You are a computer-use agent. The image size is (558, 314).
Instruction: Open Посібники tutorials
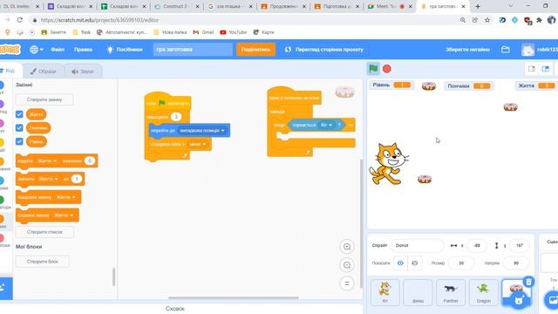[125, 50]
